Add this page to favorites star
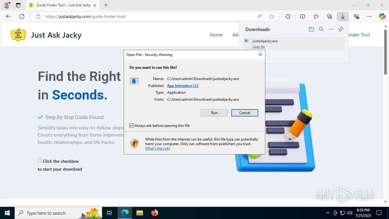The height and width of the screenshot is (219, 389). 272,16
